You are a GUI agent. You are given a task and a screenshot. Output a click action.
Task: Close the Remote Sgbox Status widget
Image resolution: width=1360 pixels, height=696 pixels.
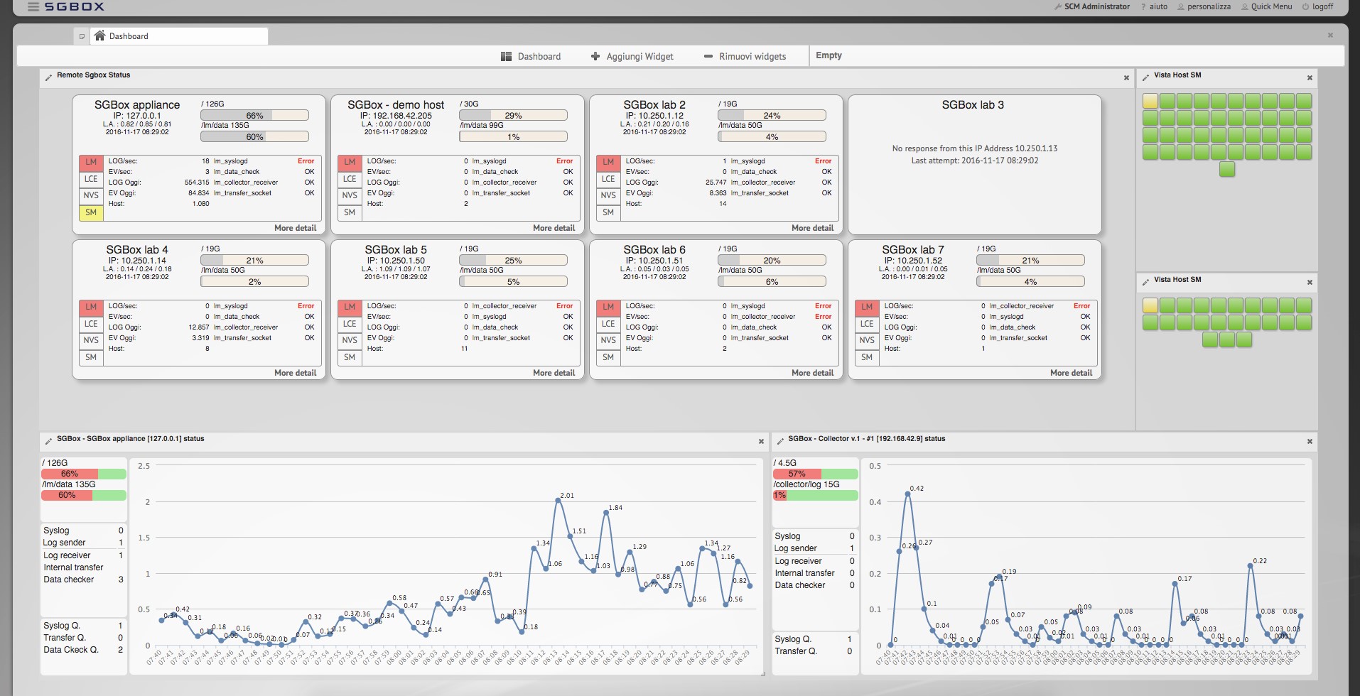point(1126,77)
